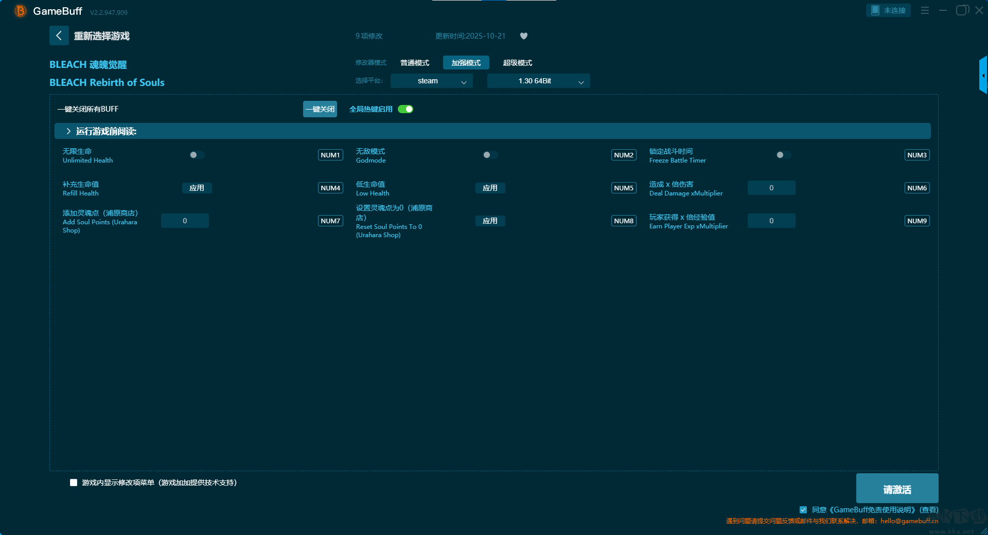Viewport: 988px width, 535px height.
Task: Enable the Godmode toggle
Action: (x=490, y=155)
